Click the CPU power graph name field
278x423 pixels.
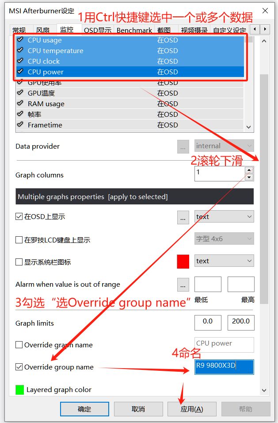pos(224,345)
